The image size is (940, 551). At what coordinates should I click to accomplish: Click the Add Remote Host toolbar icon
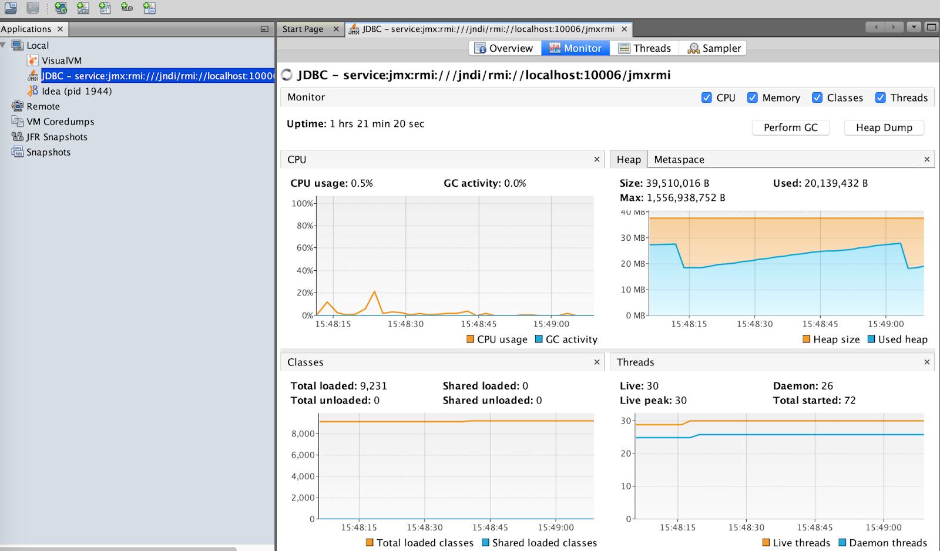[61, 8]
